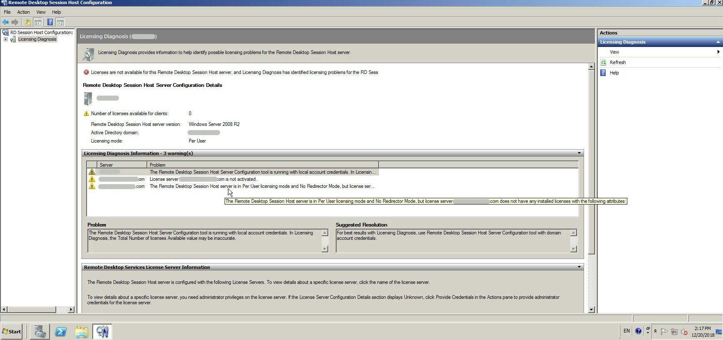Image resolution: width=723 pixels, height=340 pixels.
Task: Click the Back arrow toolbar icon
Action: point(5,22)
